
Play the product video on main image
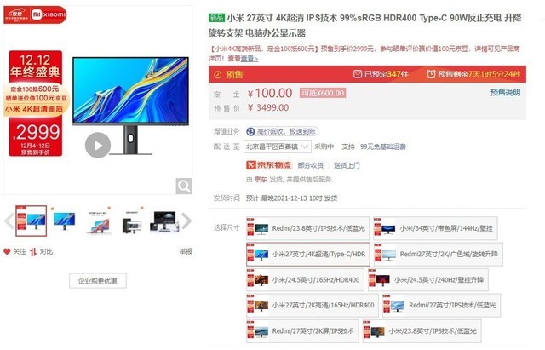pos(98,145)
